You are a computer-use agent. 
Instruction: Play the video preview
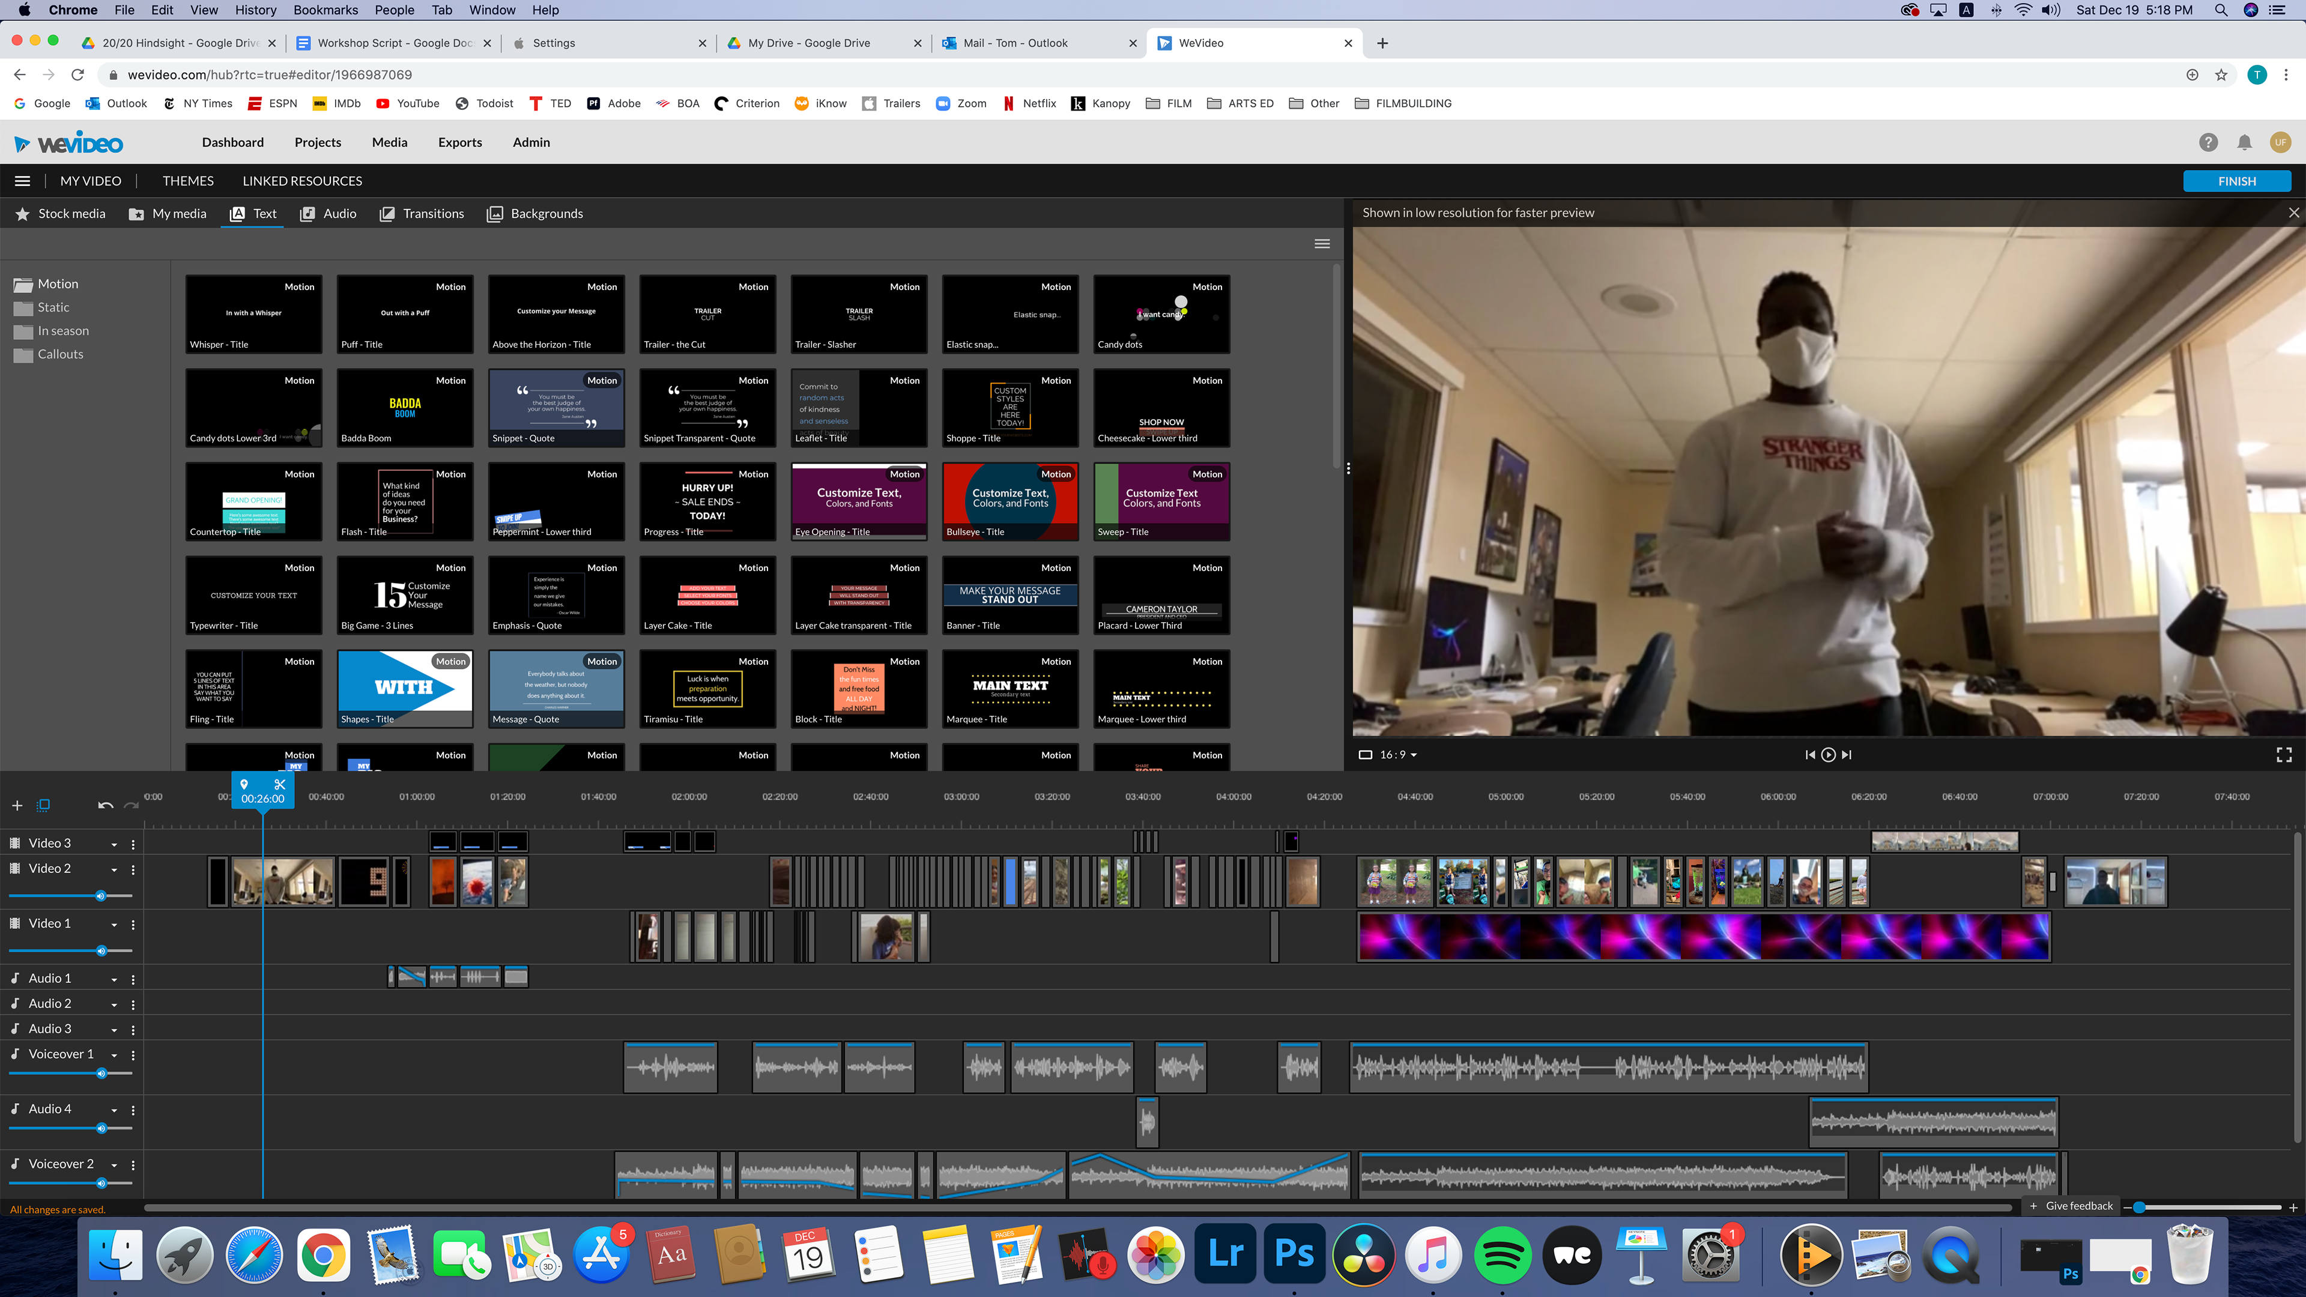tap(1828, 755)
